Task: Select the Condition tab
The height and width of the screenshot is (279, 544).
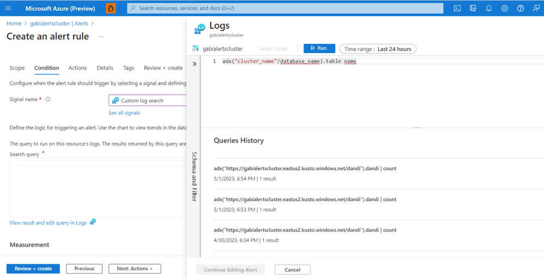Action: 46,68
